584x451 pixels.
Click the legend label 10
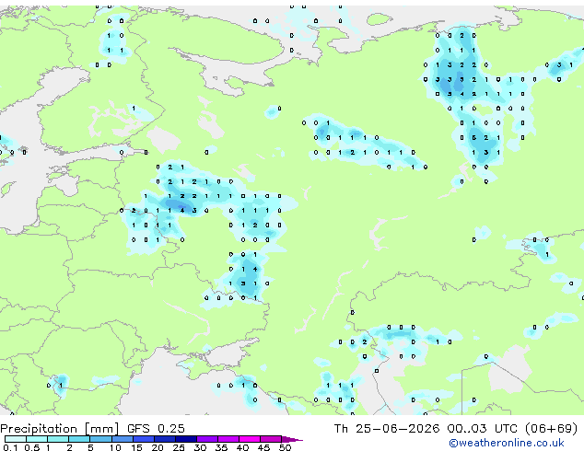115,447
